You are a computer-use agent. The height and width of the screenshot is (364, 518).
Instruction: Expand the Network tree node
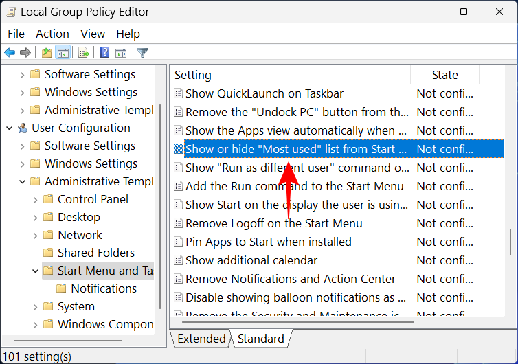click(35, 235)
